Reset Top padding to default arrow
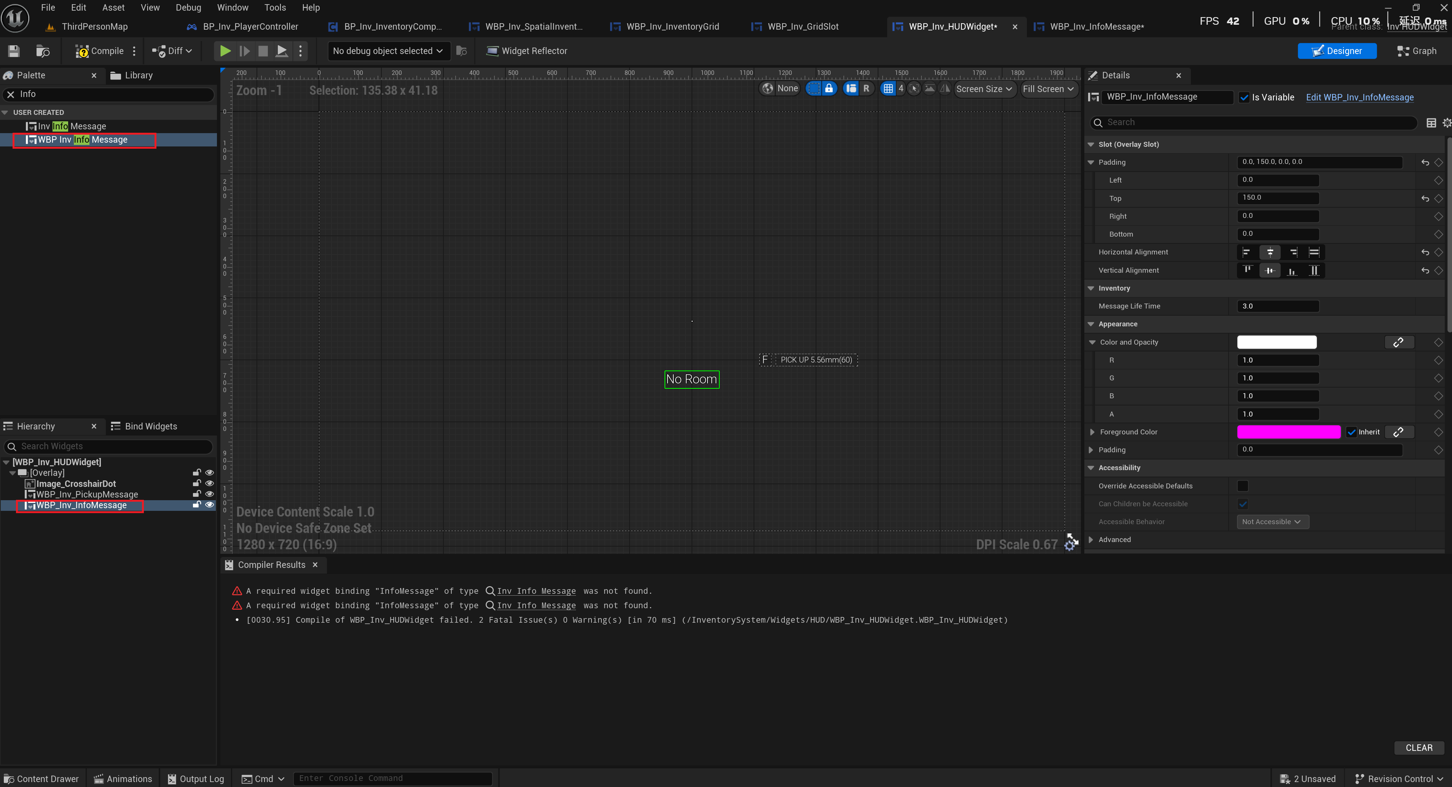The image size is (1452, 787). [1425, 198]
